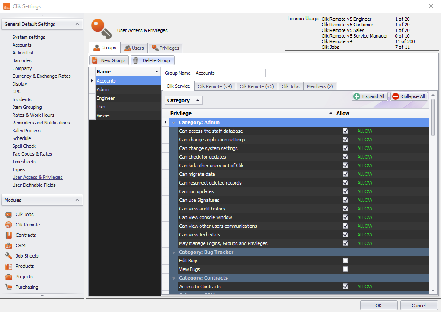Click the Category grouping sort header
Viewport: 441px width, 312px height.
click(183, 100)
